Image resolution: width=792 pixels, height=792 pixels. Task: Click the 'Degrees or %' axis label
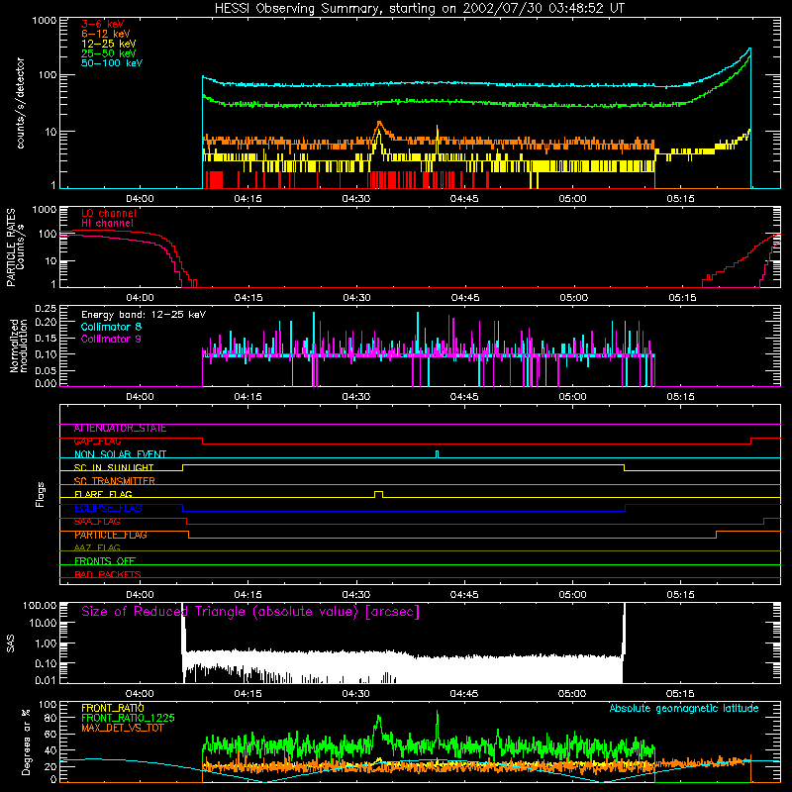click(27, 742)
